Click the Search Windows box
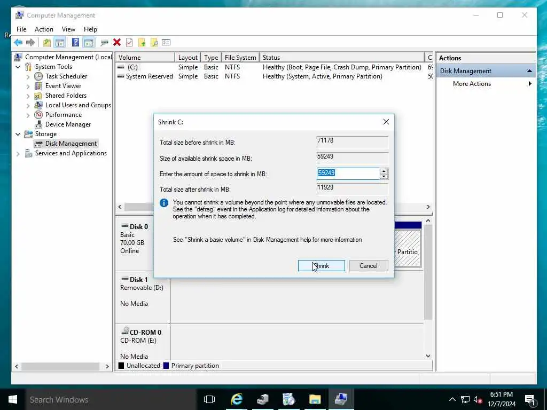The image size is (547, 410). tap(111, 399)
